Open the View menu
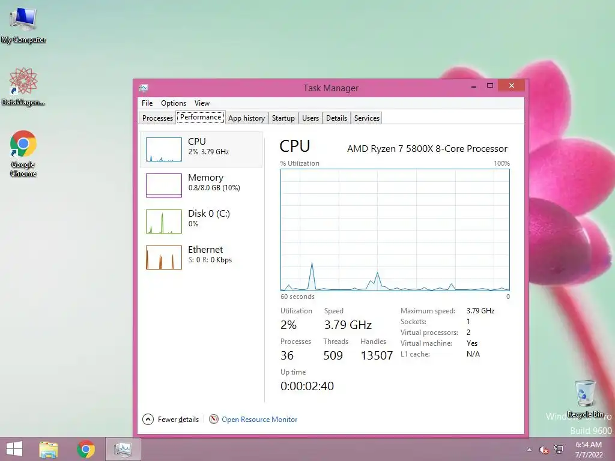 [x=202, y=103]
